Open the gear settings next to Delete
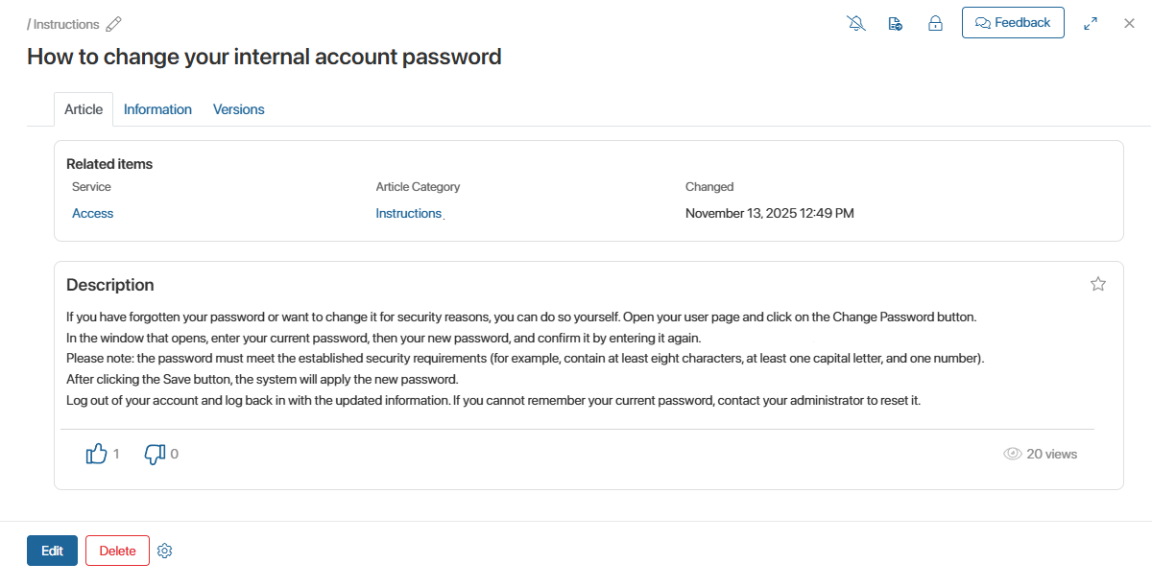 pyautogui.click(x=164, y=551)
